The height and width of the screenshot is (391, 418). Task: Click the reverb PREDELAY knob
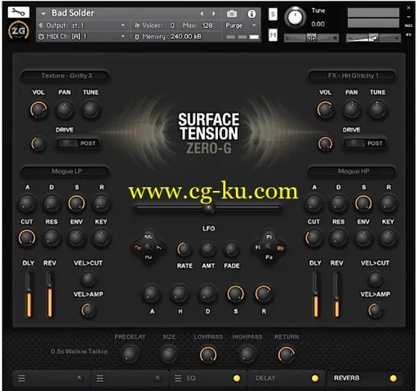click(130, 354)
